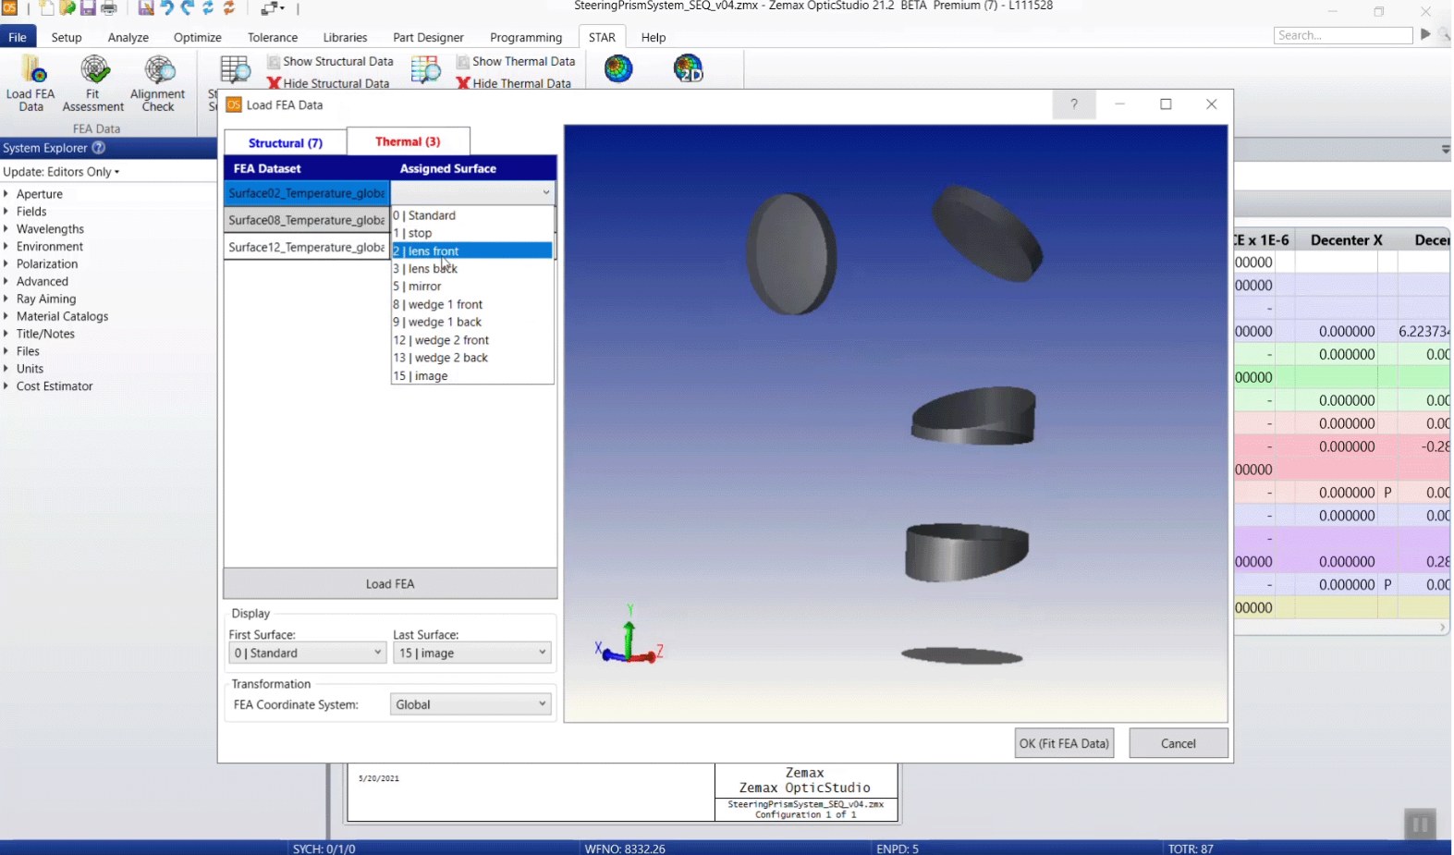Select the Thermal (3) tab
Image resolution: width=1454 pixels, height=855 pixels.
click(x=408, y=141)
